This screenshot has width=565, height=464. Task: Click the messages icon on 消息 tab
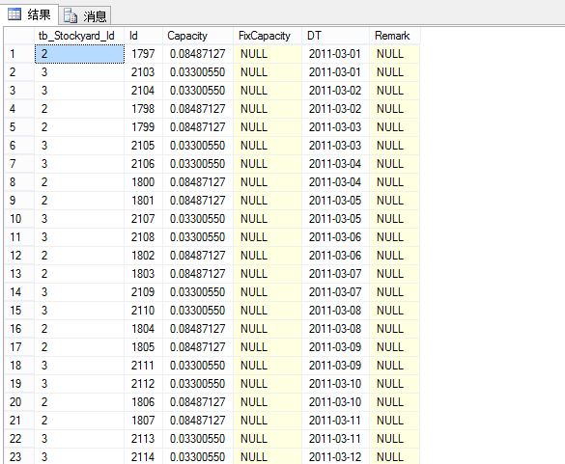tap(71, 15)
